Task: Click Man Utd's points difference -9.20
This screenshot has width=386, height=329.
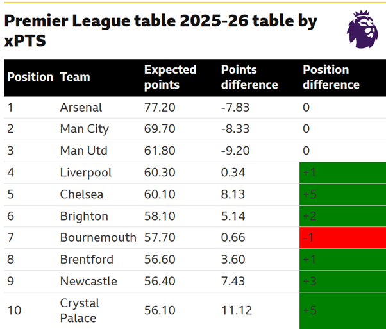Action: click(235, 151)
